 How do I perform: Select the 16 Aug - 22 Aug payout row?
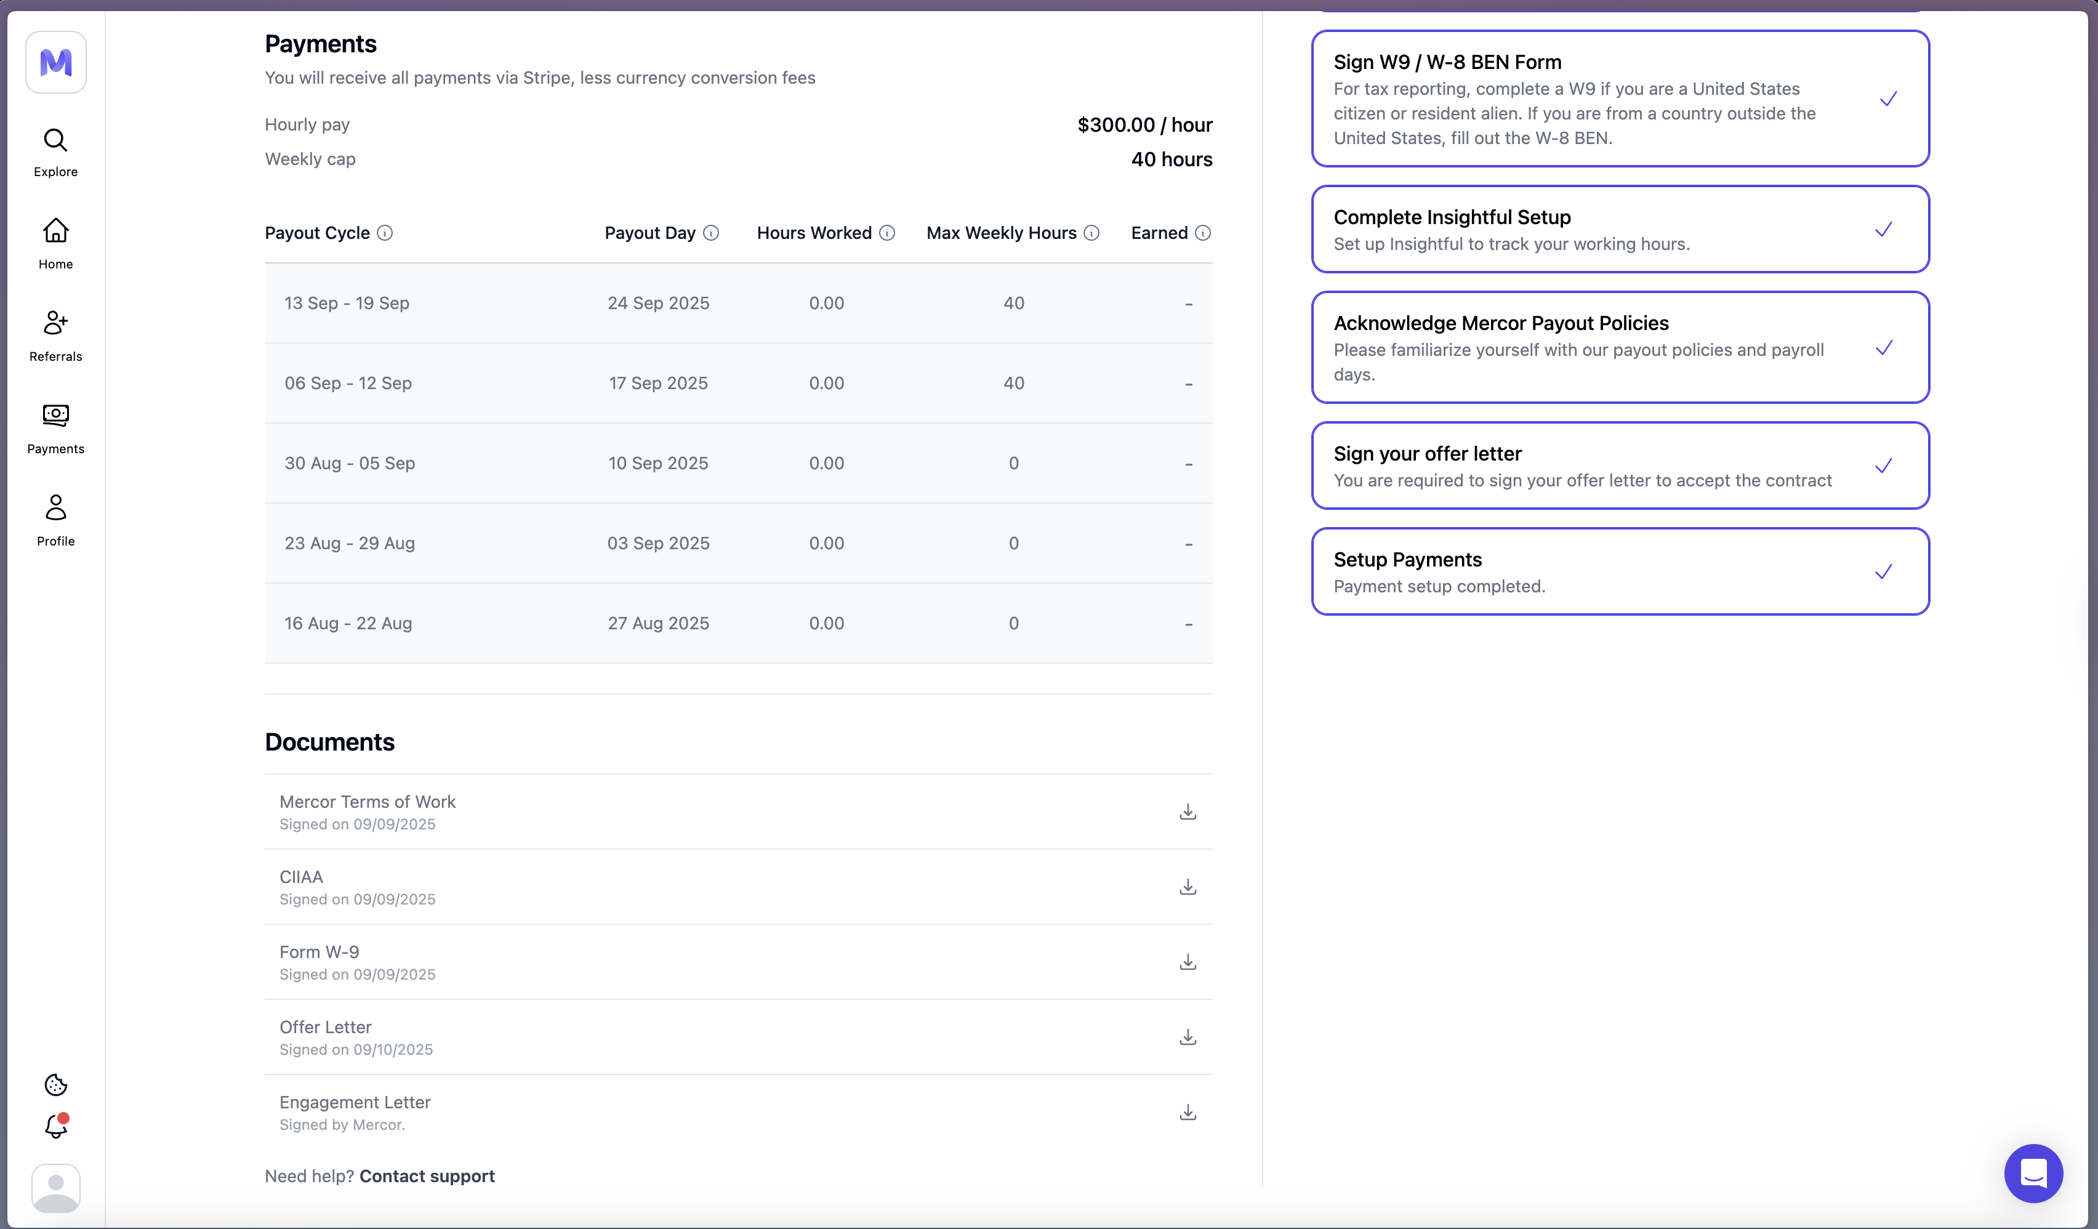[x=739, y=623]
